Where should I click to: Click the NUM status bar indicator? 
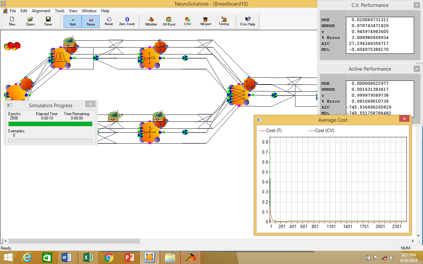405,248
